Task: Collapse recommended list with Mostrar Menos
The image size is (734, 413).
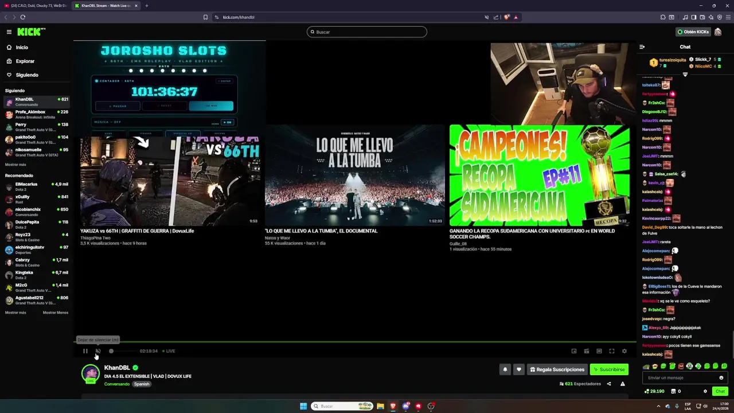Action: tap(56, 313)
